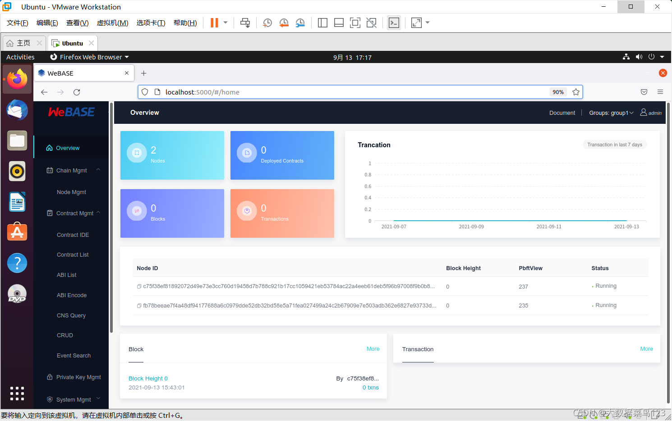
Task: Open the pause button dropdown arrow
Action: (226, 23)
